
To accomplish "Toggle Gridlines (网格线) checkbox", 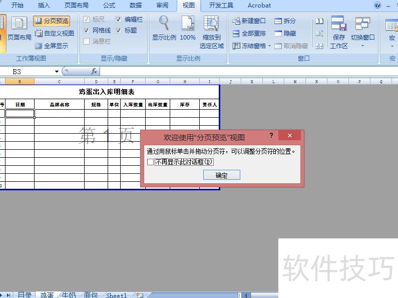I will point(86,31).
